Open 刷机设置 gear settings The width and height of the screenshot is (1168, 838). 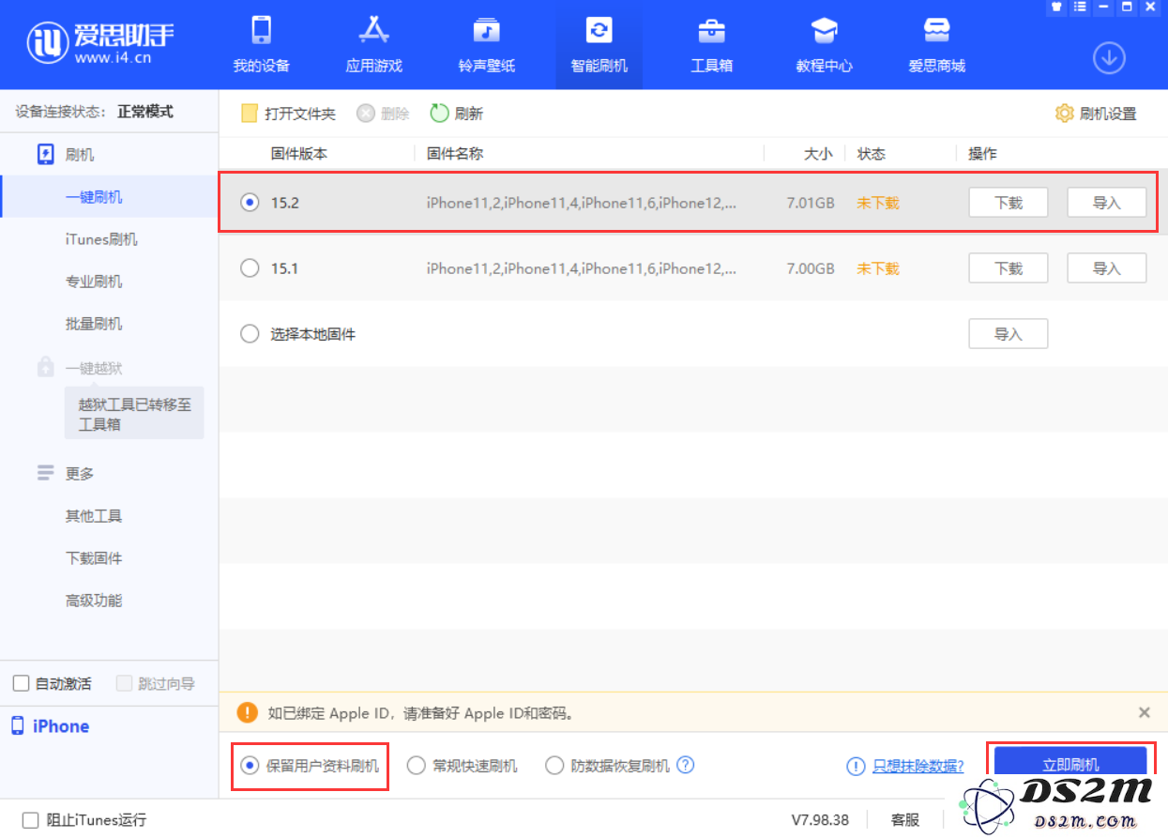click(x=1095, y=114)
